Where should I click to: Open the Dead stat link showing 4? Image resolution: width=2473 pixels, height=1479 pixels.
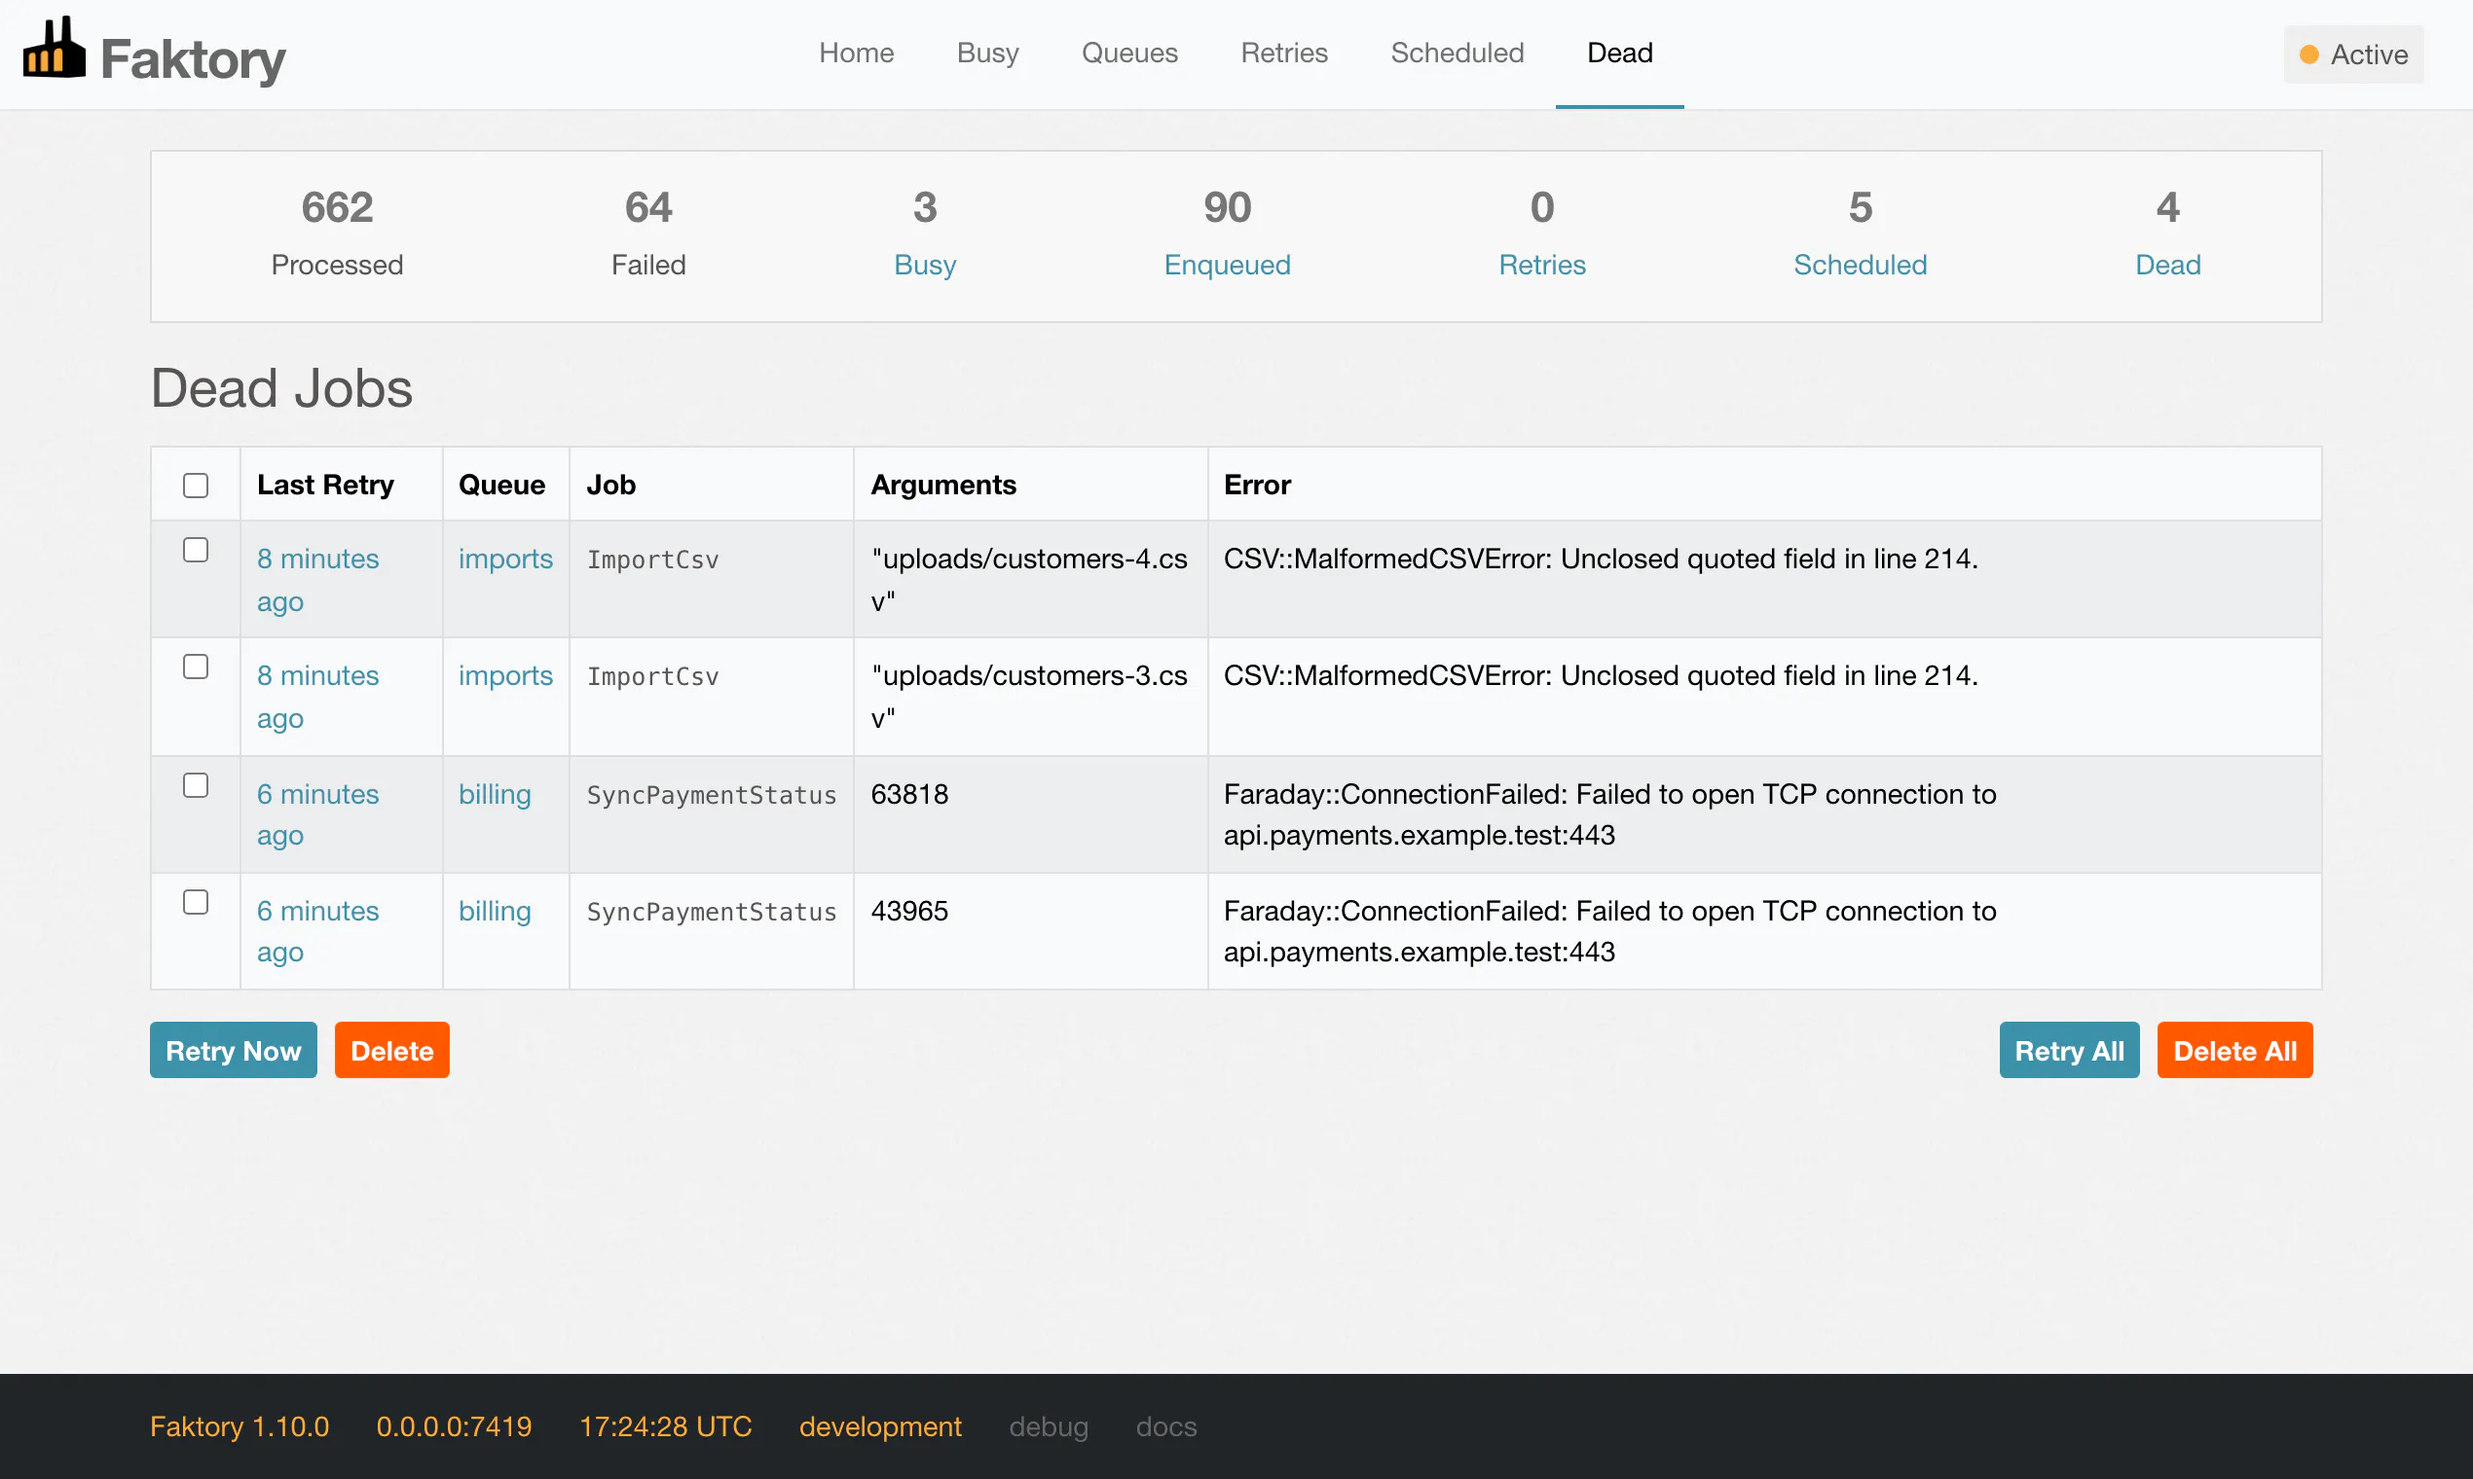pos(2168,265)
